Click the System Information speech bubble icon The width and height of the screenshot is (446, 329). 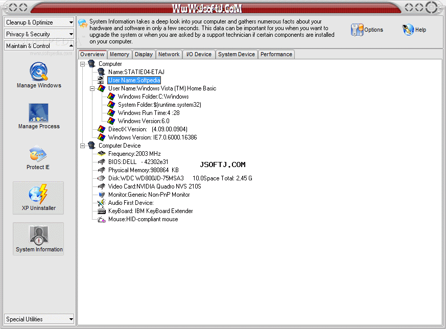(83, 24)
